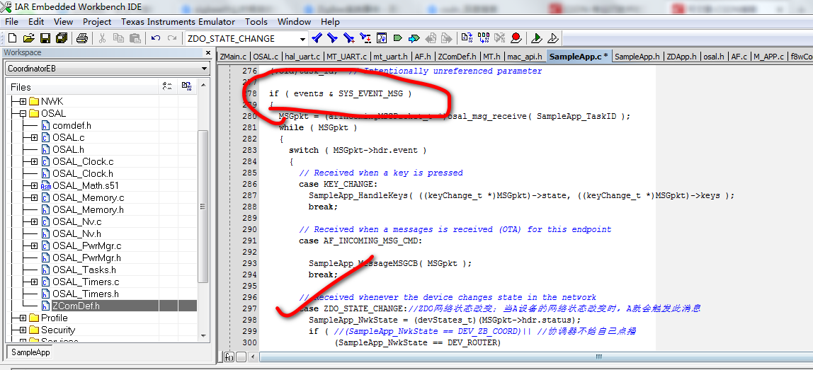The image size is (813, 370).
Task: Click the Open file folder icon
Action: coord(28,38)
